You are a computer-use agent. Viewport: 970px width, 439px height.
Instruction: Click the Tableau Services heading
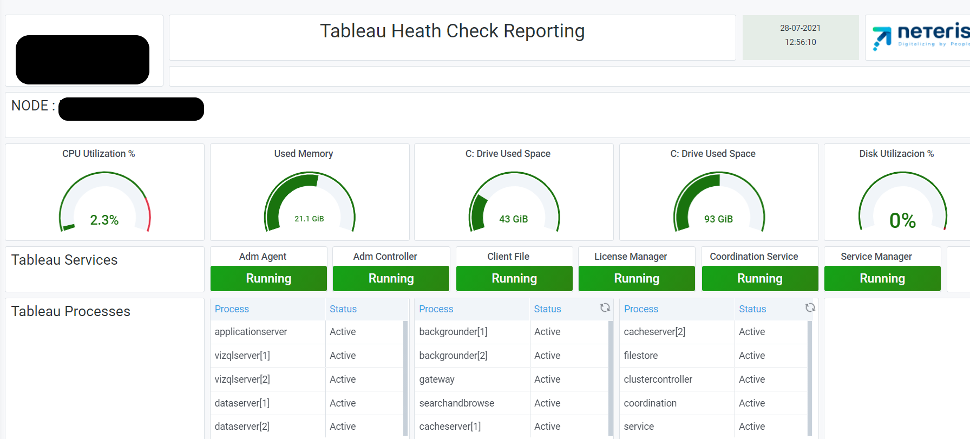64,260
